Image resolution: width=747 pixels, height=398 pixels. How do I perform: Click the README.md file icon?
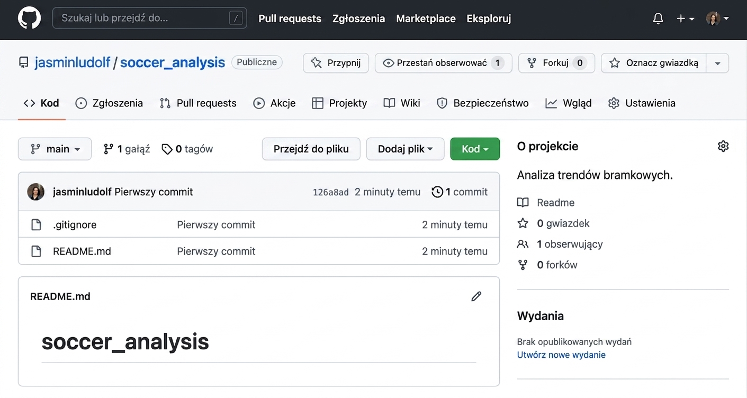(36, 251)
